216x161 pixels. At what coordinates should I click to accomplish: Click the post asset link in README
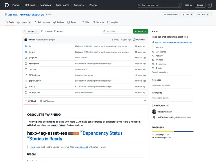82,147
